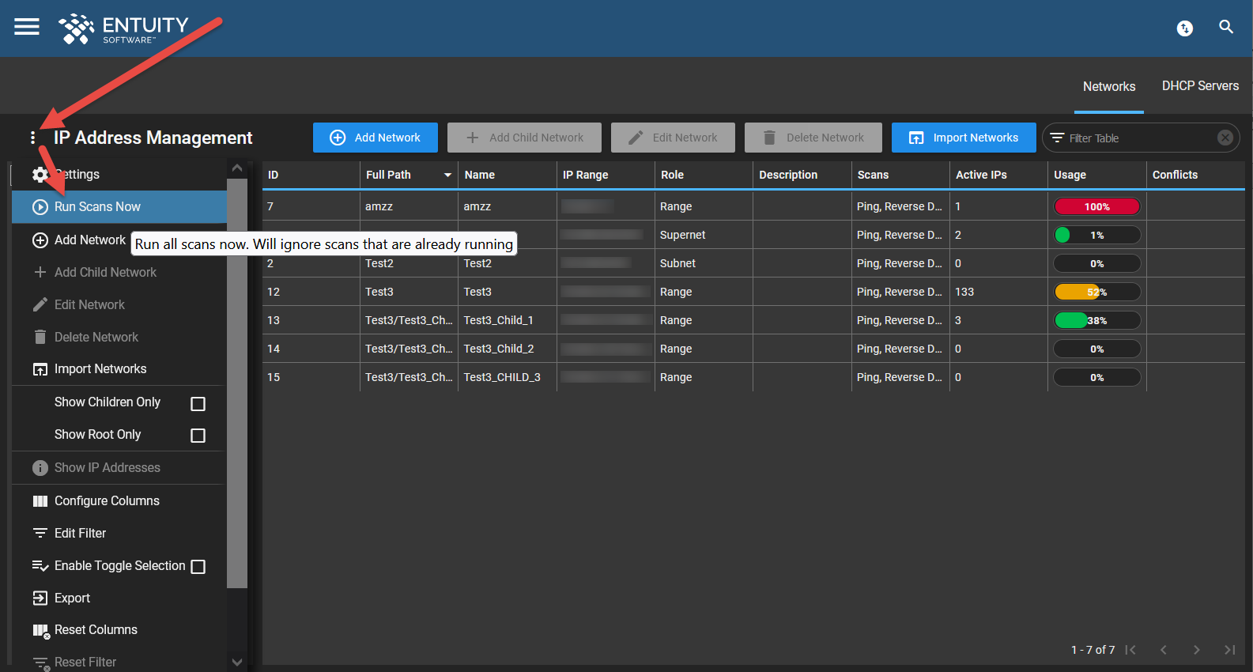The width and height of the screenshot is (1253, 672).
Task: Click the Run Scans Now play icon
Action: point(40,207)
